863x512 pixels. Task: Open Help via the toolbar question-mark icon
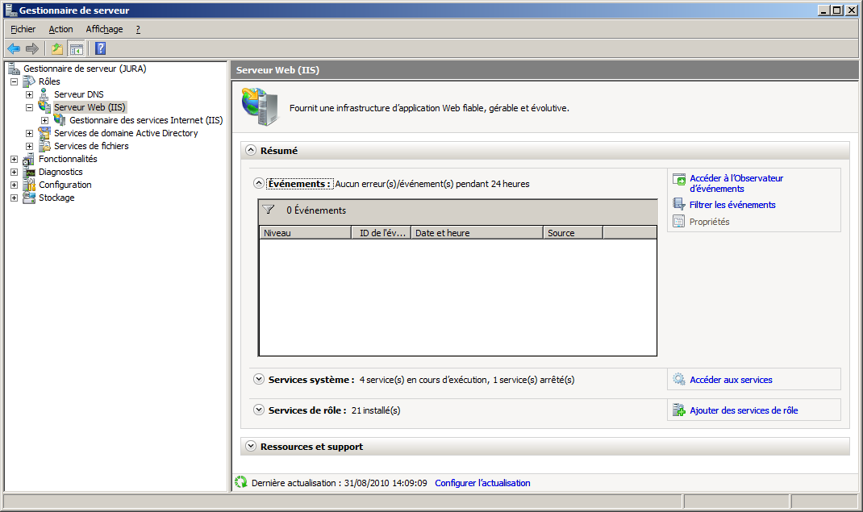tap(100, 48)
